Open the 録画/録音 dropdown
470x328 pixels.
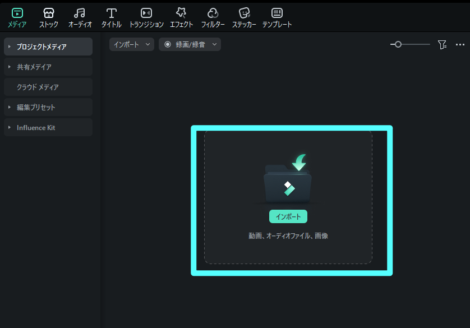pos(190,44)
